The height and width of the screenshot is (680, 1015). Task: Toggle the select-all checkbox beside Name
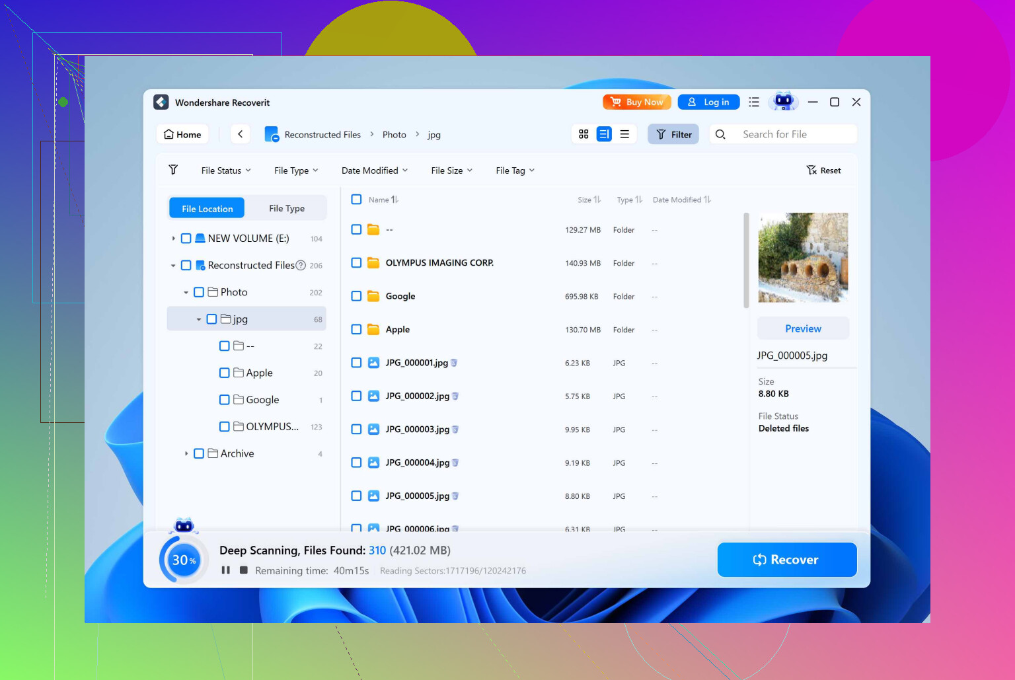click(356, 200)
